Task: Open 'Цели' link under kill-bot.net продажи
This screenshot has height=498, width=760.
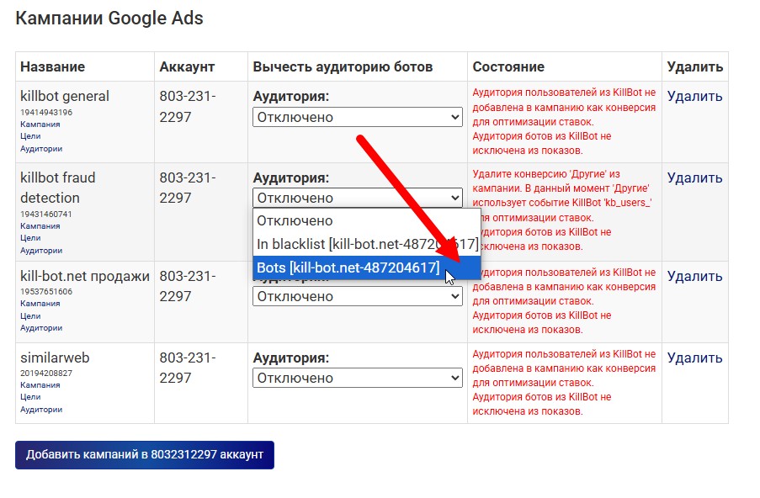Action: coord(30,315)
